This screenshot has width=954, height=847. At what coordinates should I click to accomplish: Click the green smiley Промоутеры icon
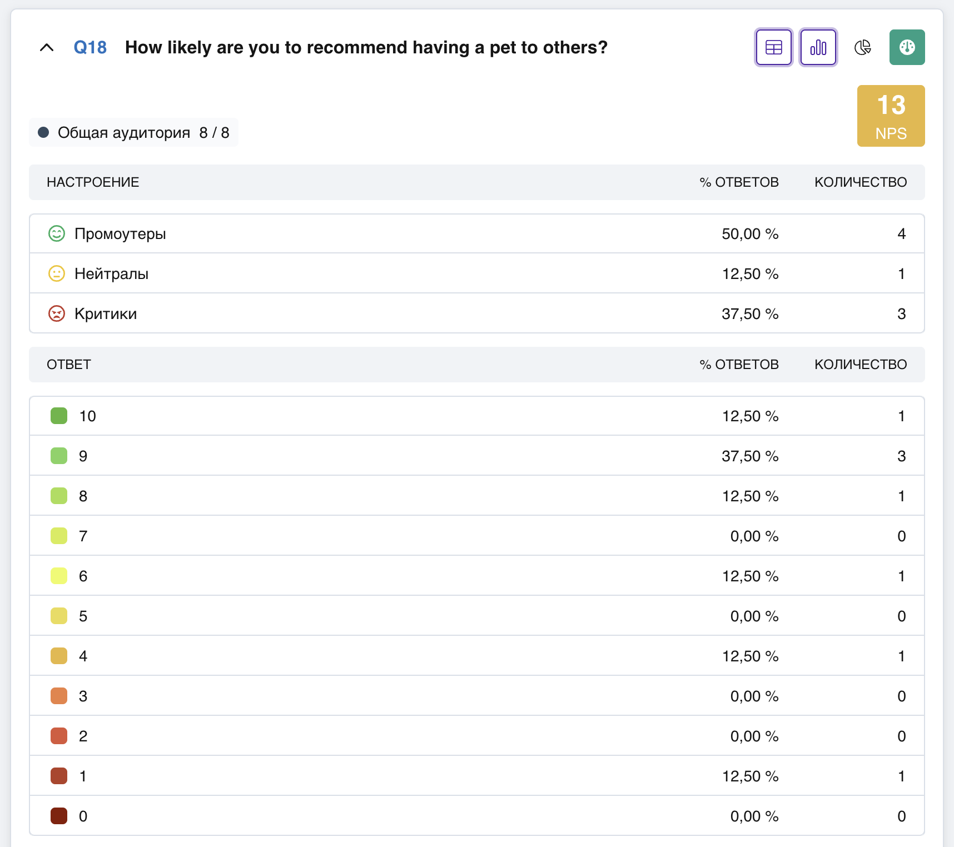click(57, 233)
